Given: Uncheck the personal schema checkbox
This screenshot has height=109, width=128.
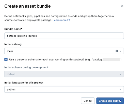Looking at the screenshot, I should [x=6, y=59].
